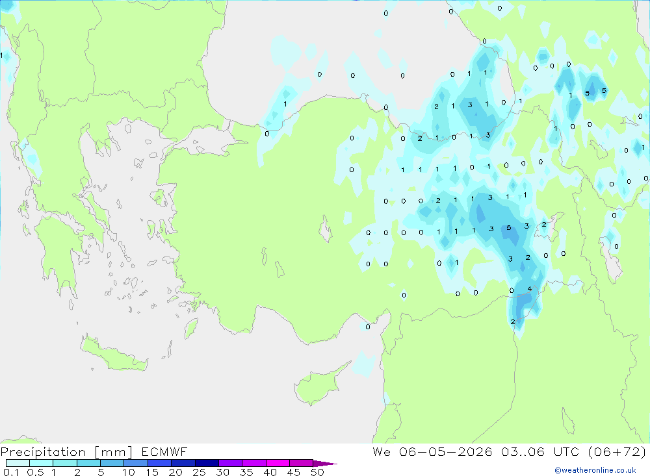Click the weatheronline.co.uk copyright text
Viewport: 650px width, 476px height.
click(x=595, y=470)
